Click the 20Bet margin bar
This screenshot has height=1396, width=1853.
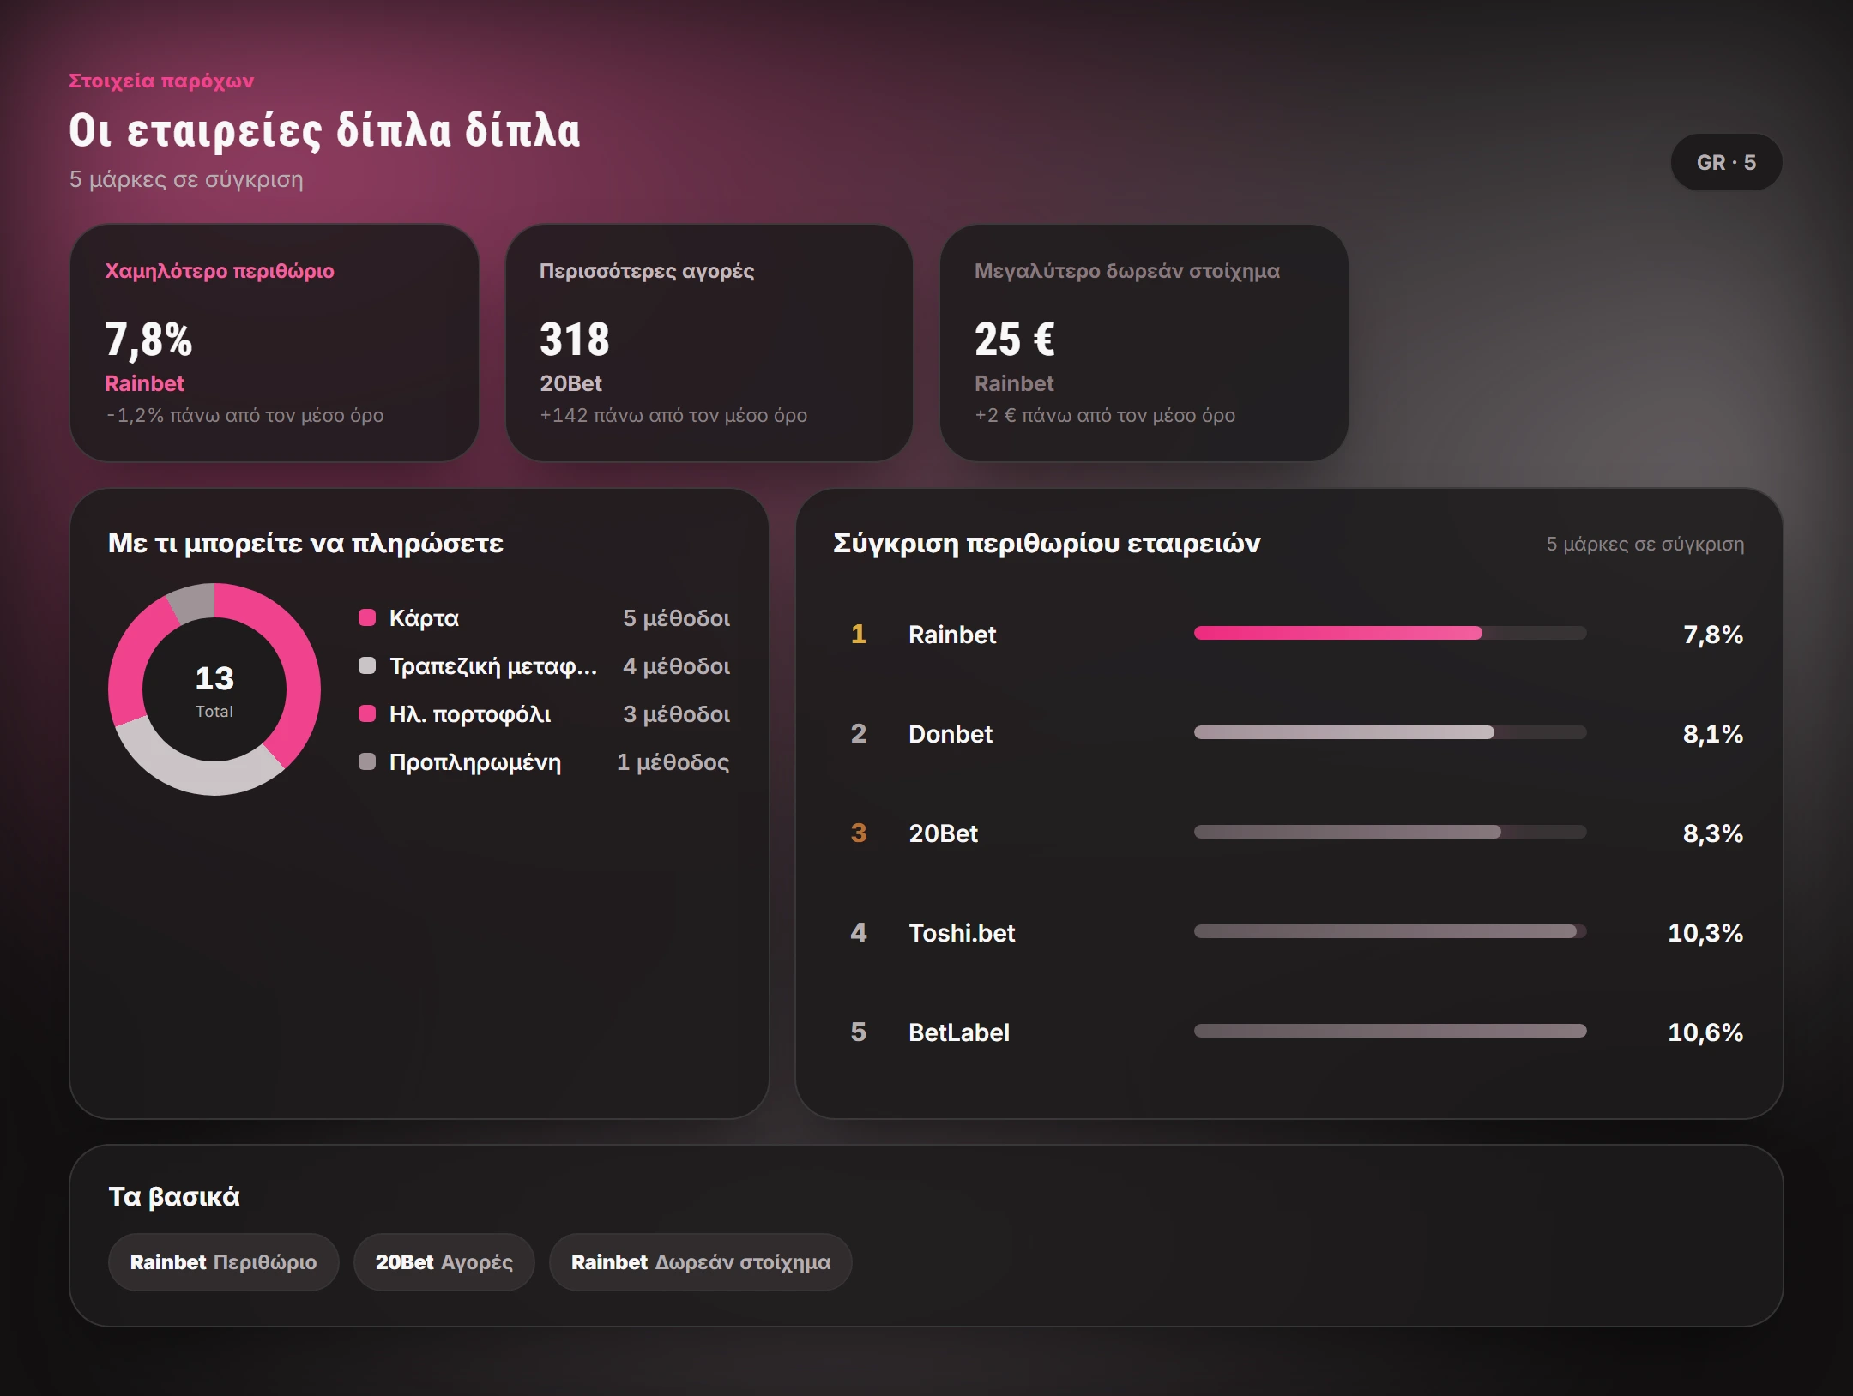tap(1390, 832)
